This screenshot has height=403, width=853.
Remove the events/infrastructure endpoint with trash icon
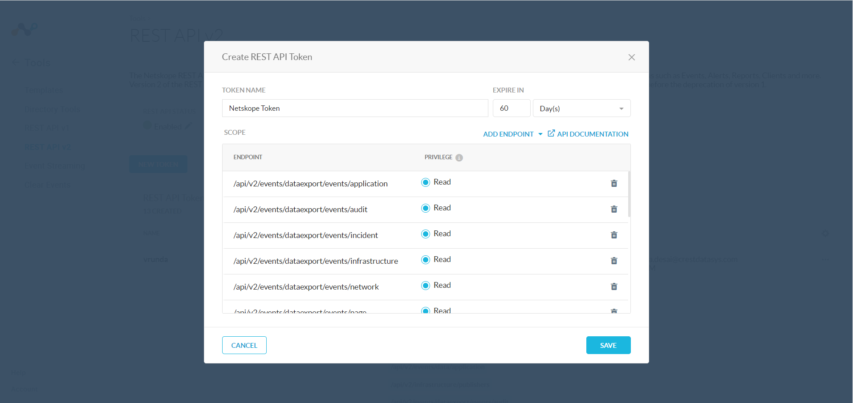pos(614,261)
